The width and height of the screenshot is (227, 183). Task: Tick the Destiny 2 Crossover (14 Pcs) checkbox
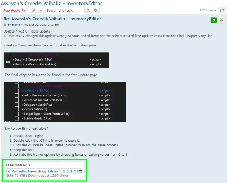pos(8,60)
